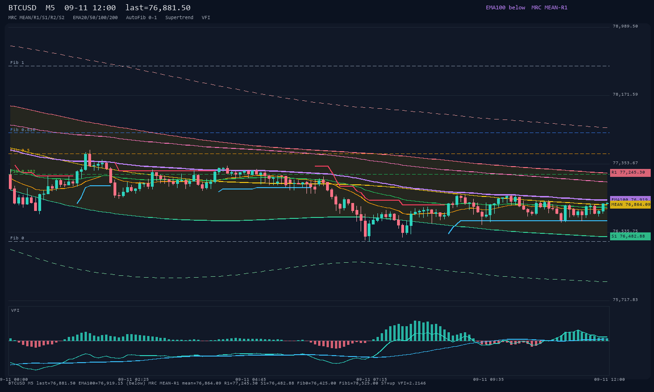Screen dimensions: 654x392
Task: Select the 'EMA100 below' status label
Action: point(505,7)
